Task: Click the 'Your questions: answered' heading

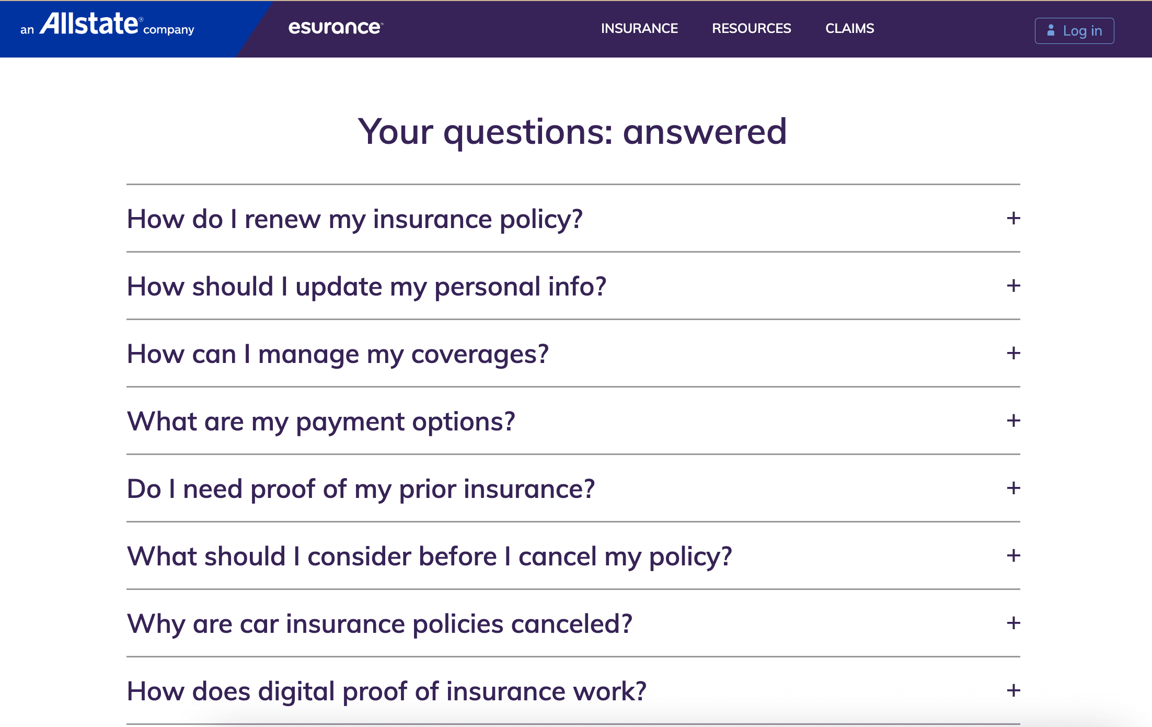Action: (573, 132)
